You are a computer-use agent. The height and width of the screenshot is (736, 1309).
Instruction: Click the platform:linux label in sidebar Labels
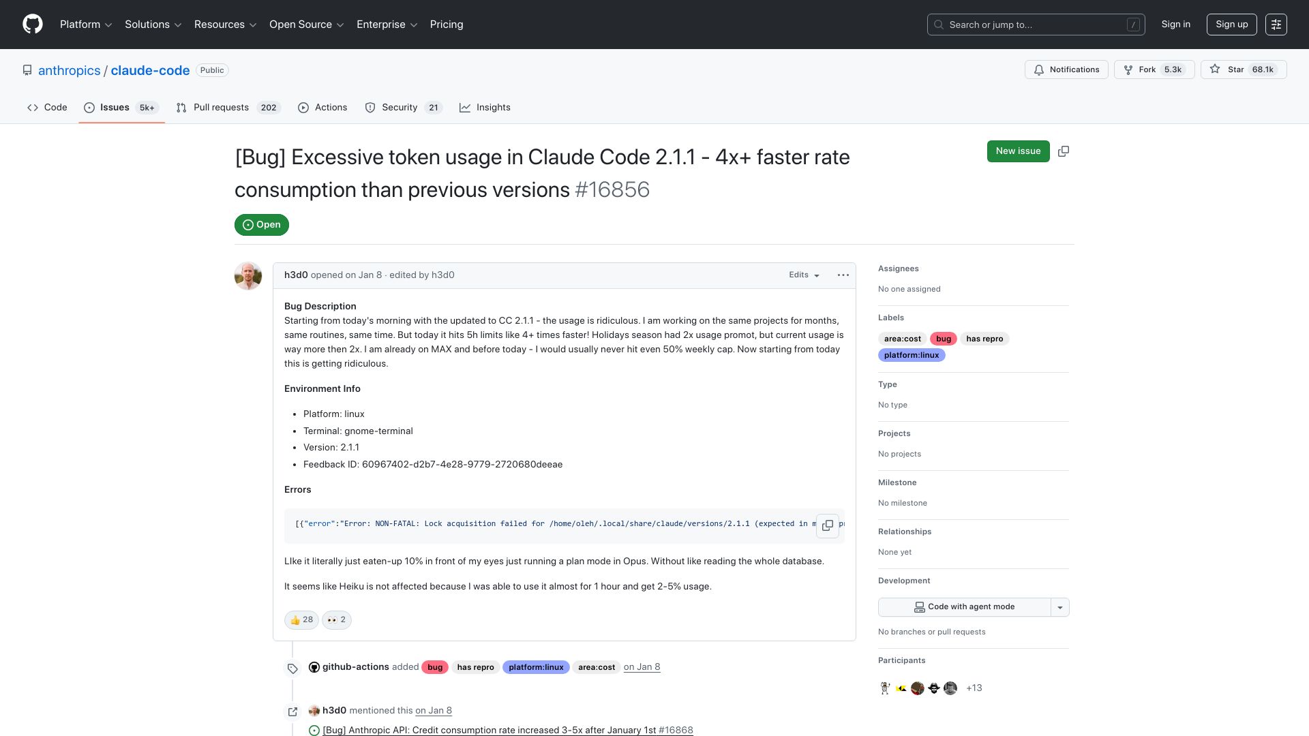click(912, 356)
